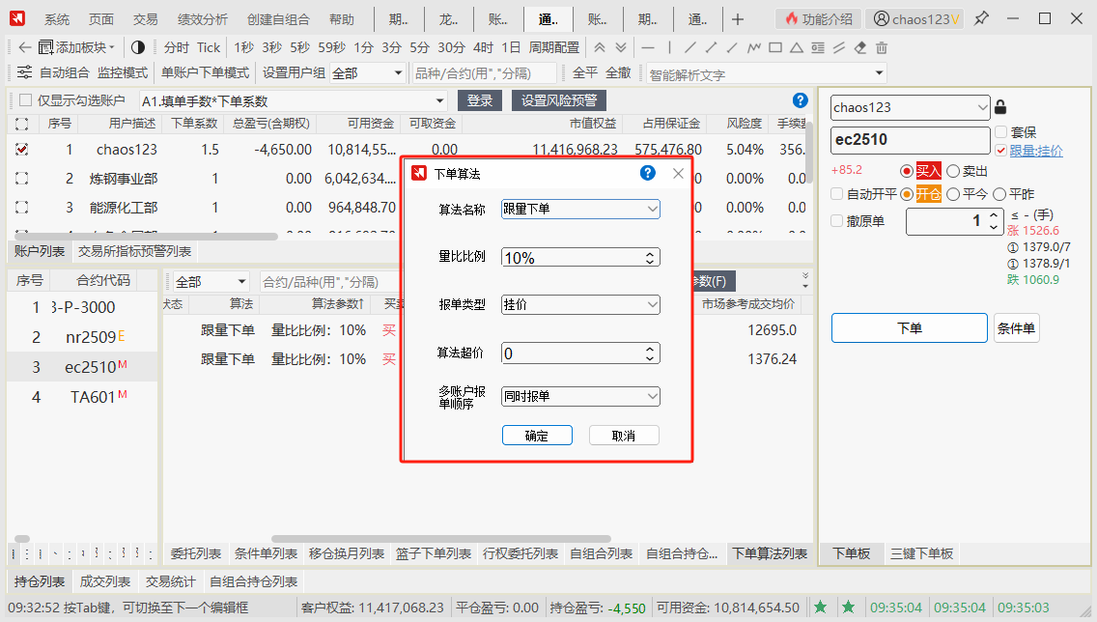1097x622 pixels.
Task: Toggle the contrast theme icon
Action: pyautogui.click(x=137, y=47)
